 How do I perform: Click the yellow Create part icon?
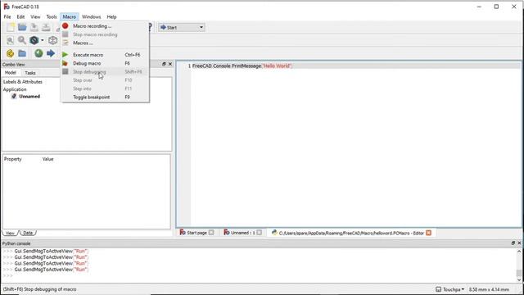[x=10, y=53]
